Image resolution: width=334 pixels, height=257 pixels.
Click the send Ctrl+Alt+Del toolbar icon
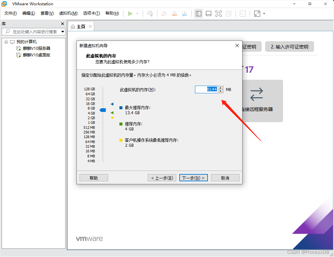(x=150, y=14)
